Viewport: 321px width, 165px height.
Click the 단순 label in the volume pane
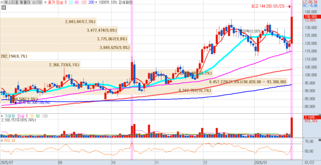point(21,116)
